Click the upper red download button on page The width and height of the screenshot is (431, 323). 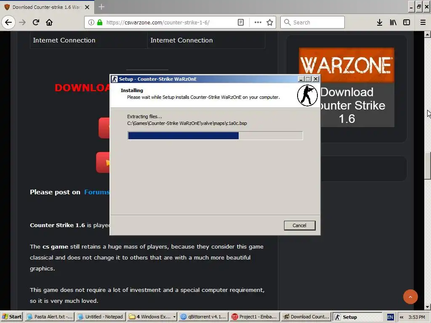coord(104,128)
